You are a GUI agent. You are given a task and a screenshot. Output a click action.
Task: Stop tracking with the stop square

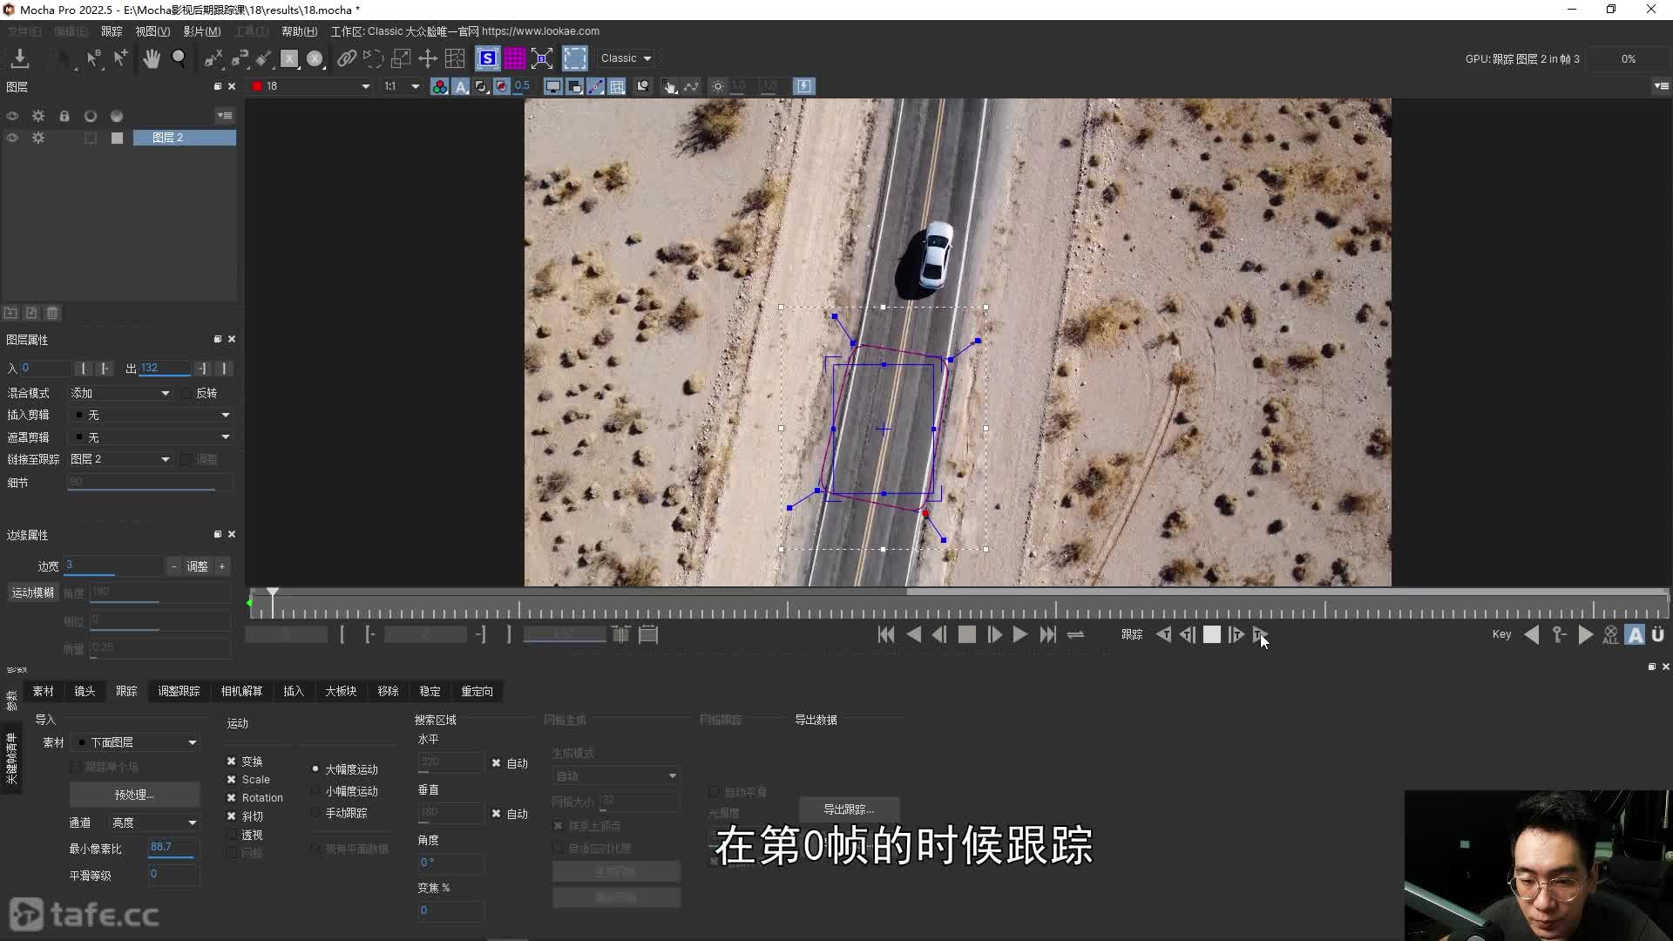[x=1211, y=635]
